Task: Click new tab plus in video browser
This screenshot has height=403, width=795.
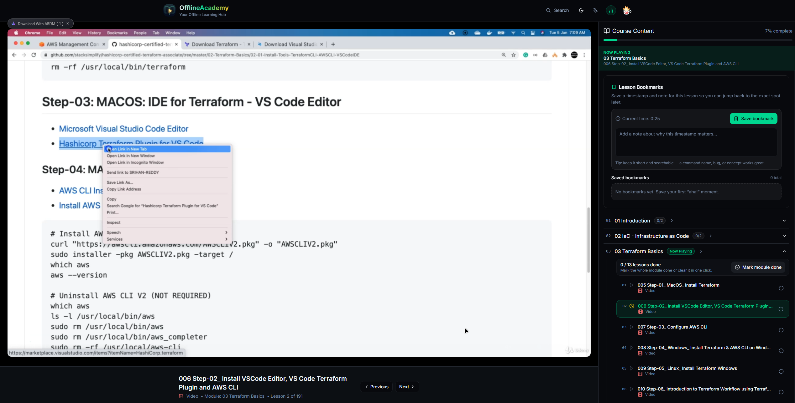Action: (333, 44)
